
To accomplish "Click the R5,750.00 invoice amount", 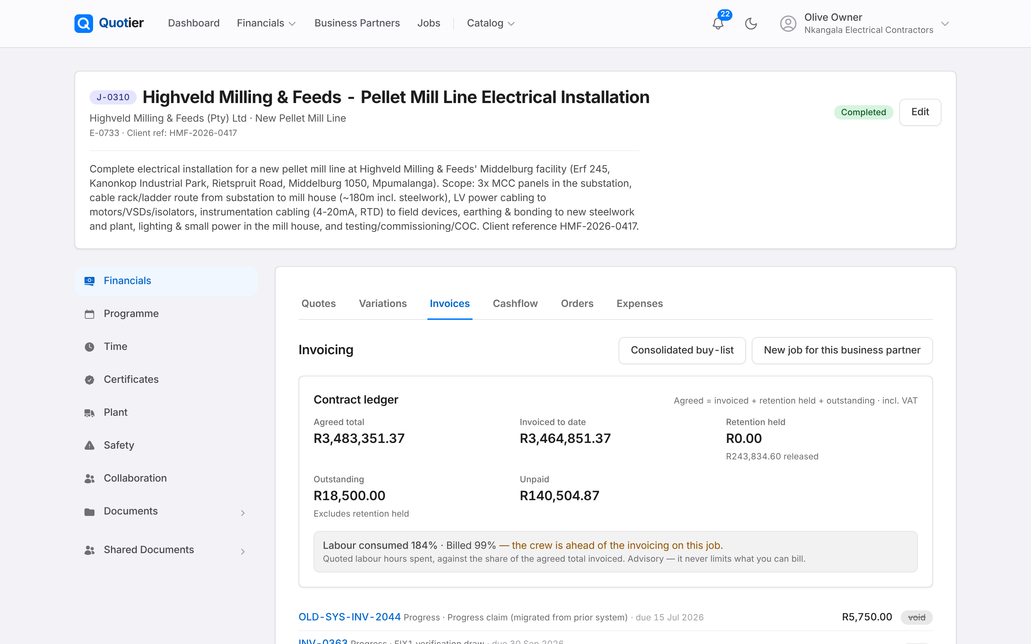I will (x=867, y=617).
